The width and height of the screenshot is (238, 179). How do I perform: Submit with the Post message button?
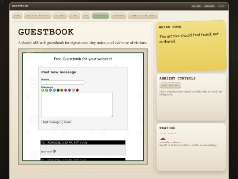(x=51, y=122)
